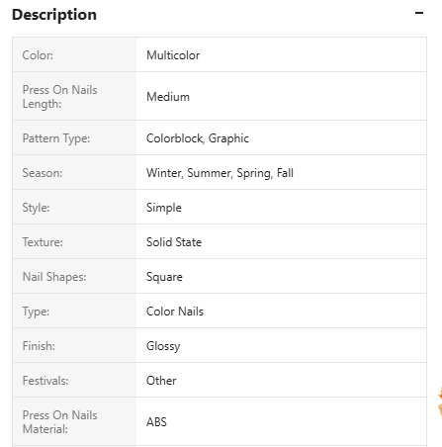Click the Nail Shapes label
442x447 pixels.
pyautogui.click(x=54, y=277)
